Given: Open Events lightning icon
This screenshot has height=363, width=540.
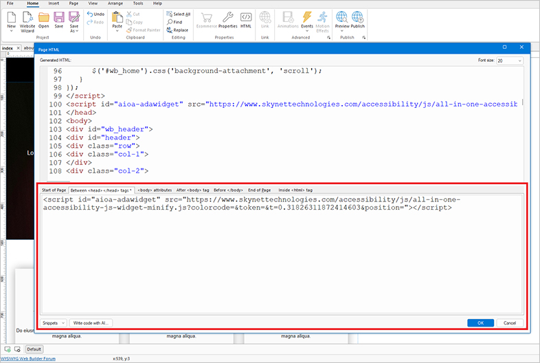Looking at the screenshot, I should pyautogui.click(x=307, y=18).
